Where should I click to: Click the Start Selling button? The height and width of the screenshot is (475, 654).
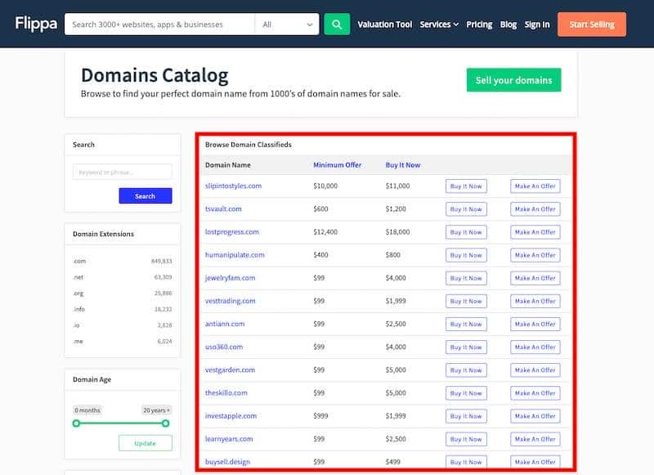click(591, 25)
